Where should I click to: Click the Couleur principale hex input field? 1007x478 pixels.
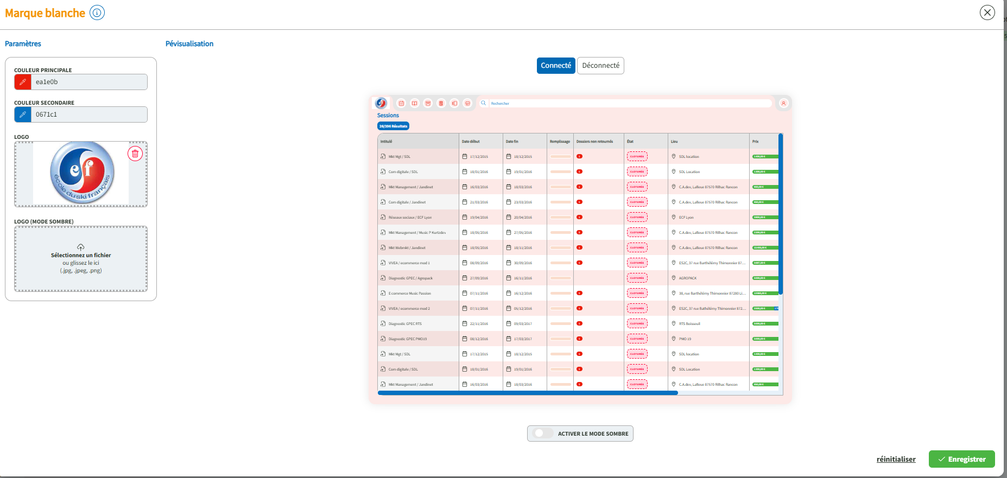[89, 82]
